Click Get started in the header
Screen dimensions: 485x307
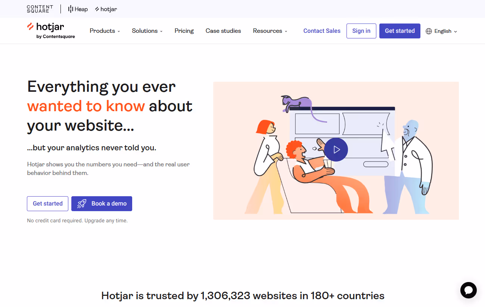(400, 31)
